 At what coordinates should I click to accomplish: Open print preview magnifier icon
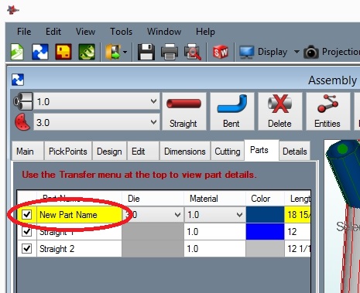point(193,52)
